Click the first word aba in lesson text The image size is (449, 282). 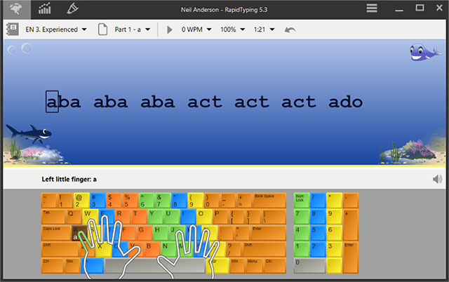pyautogui.click(x=63, y=102)
